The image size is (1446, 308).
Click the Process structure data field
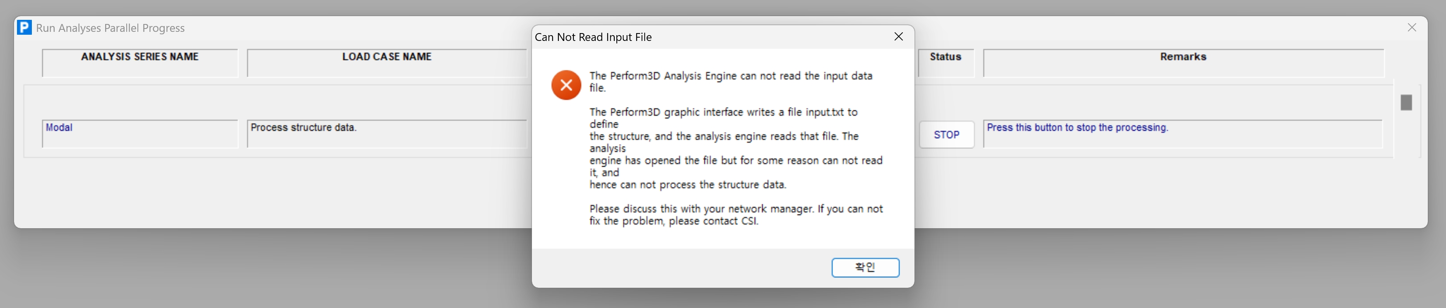tap(386, 134)
